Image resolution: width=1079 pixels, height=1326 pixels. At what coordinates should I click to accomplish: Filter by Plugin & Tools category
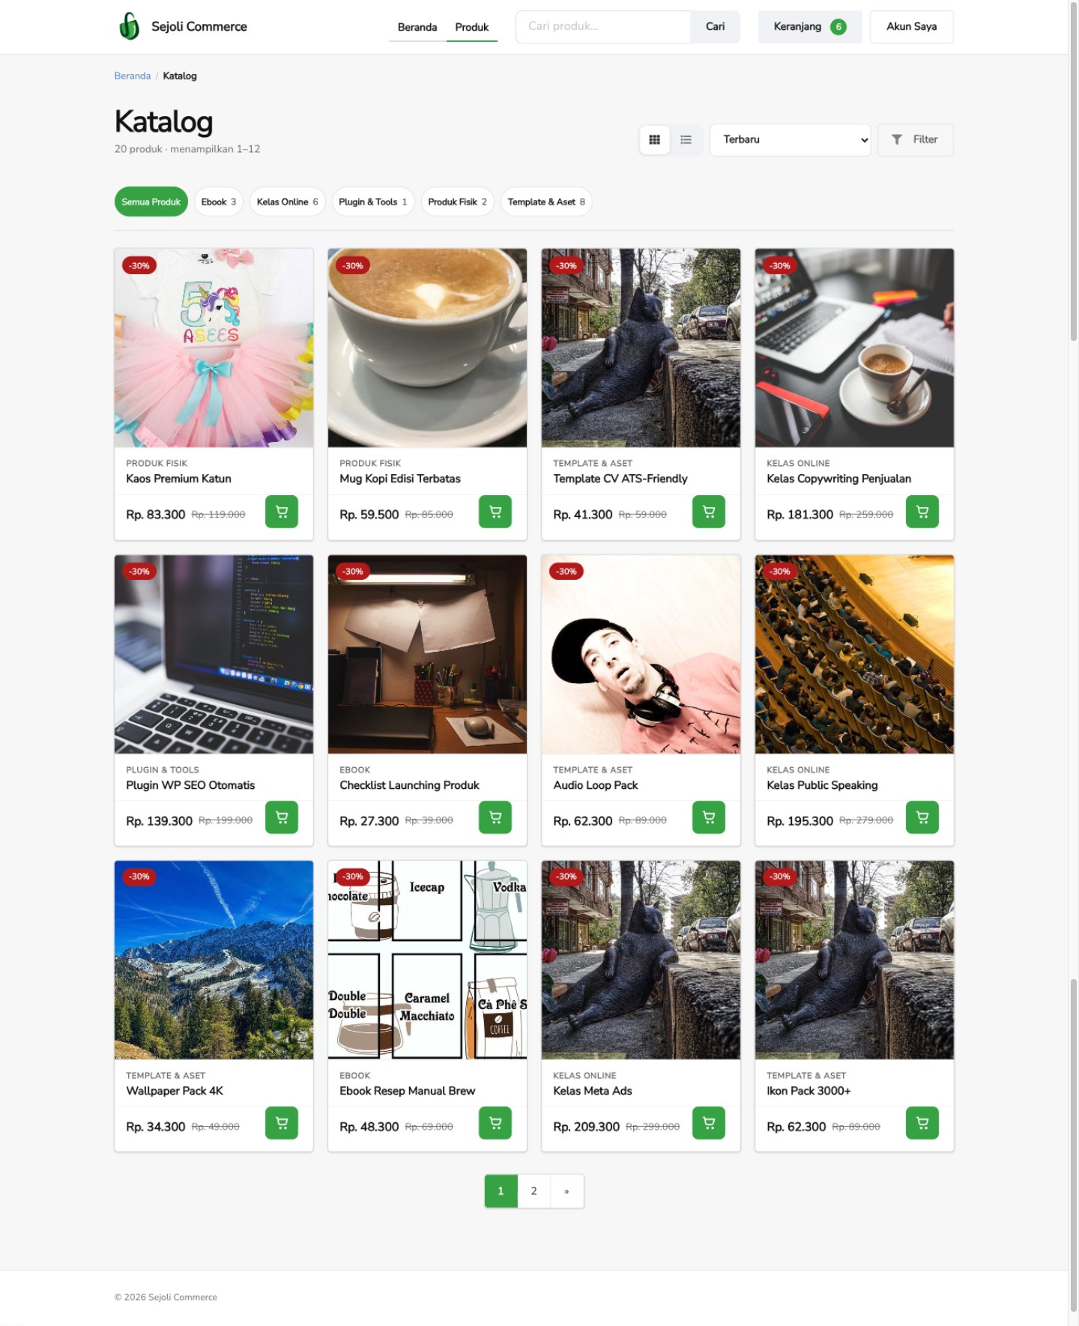pyautogui.click(x=373, y=202)
